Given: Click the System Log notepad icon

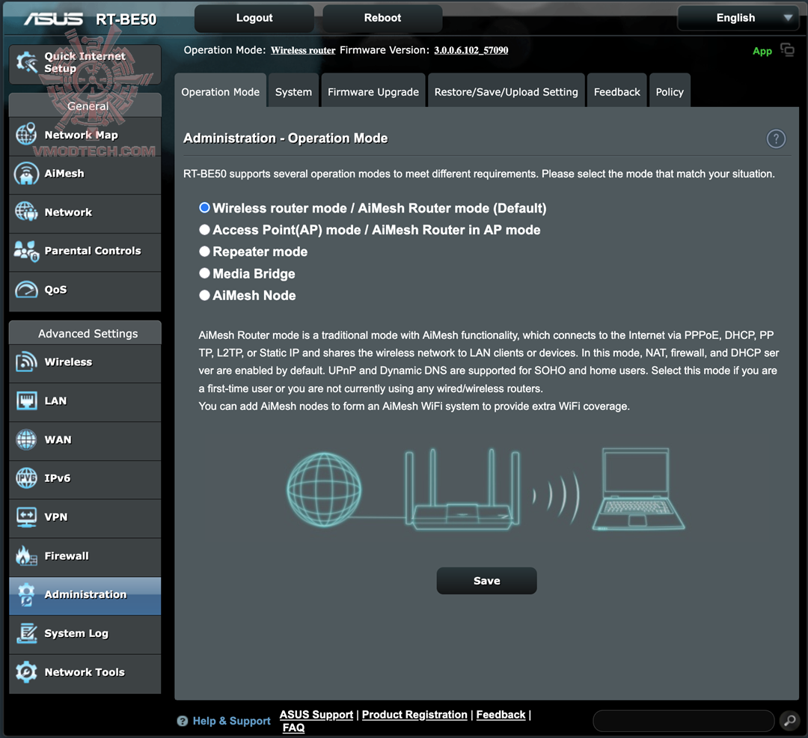Looking at the screenshot, I should coord(26,633).
